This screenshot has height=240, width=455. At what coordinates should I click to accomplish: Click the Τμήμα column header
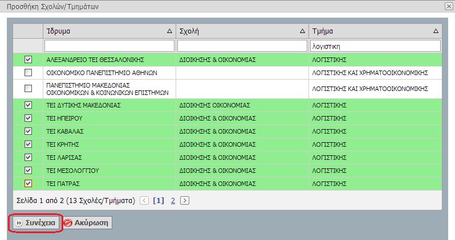[375, 31]
